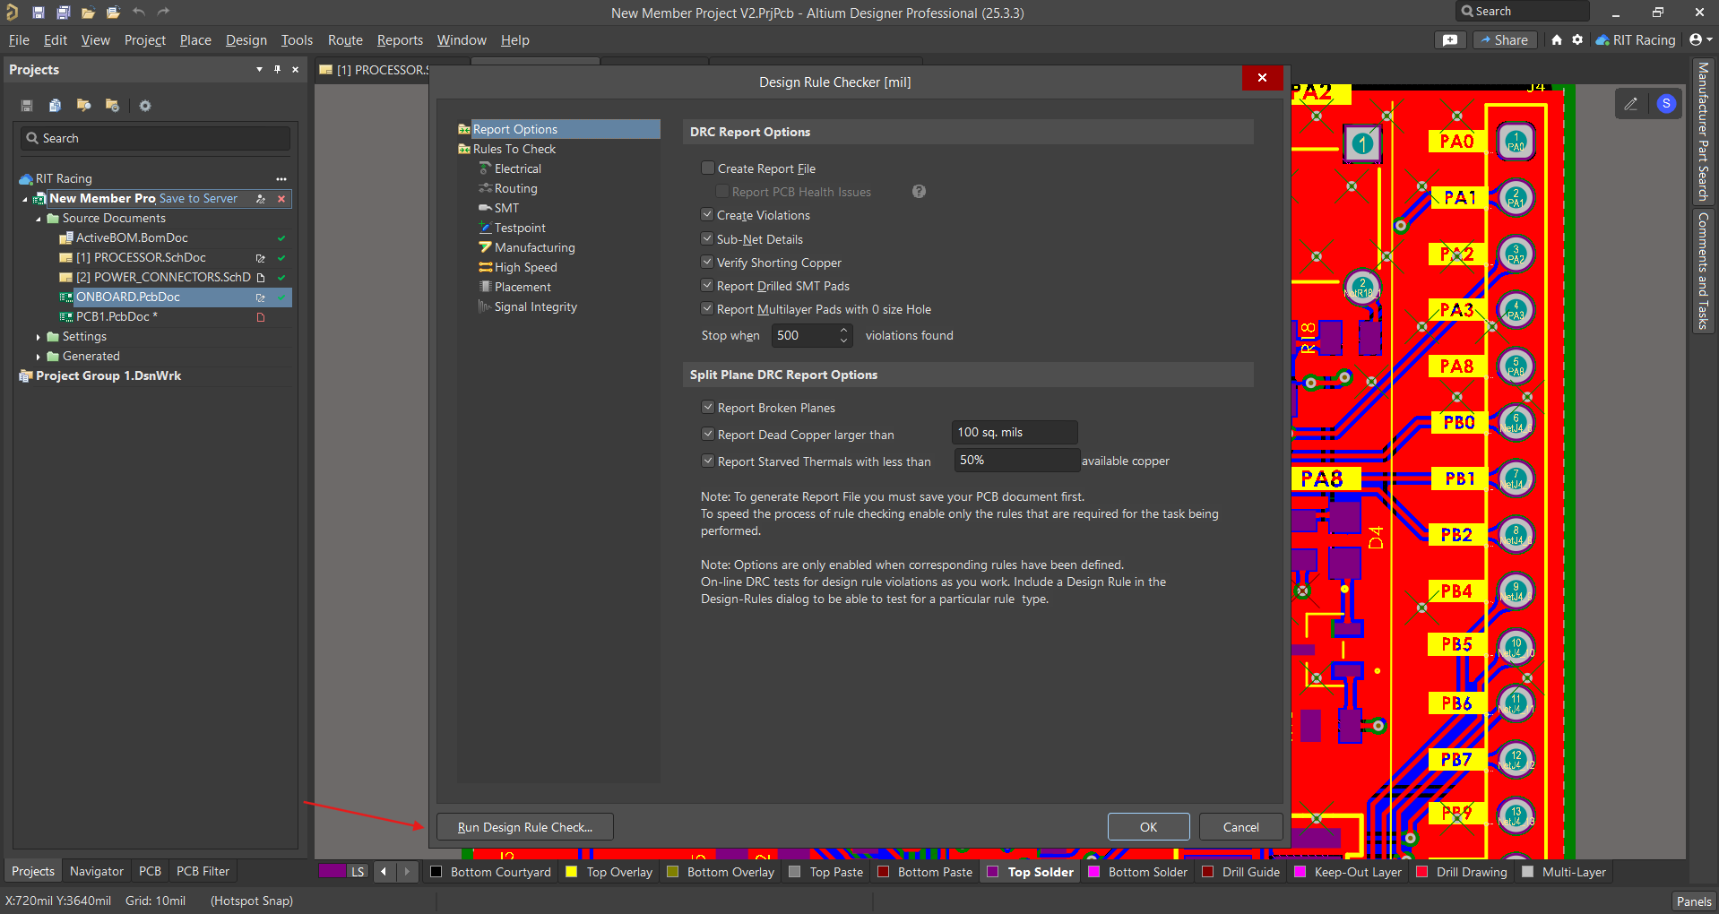
Task: Click OK in the Design Rule Checker
Action: 1148,827
